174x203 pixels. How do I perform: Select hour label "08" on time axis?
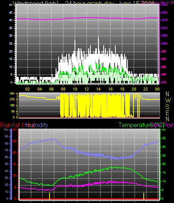(x=63, y=89)
